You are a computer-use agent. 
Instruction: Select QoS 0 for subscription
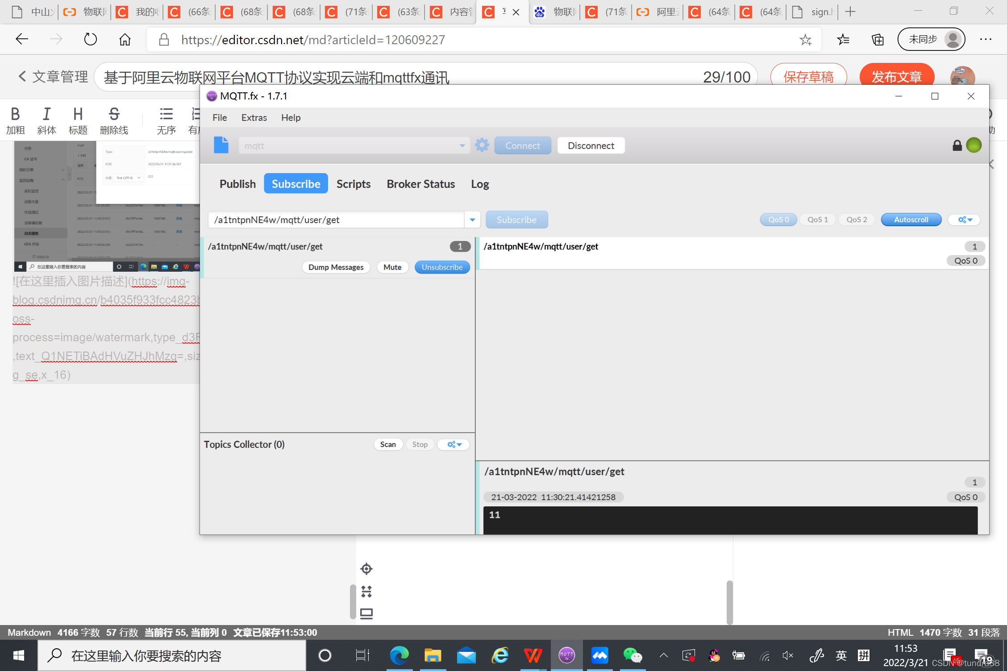778,220
